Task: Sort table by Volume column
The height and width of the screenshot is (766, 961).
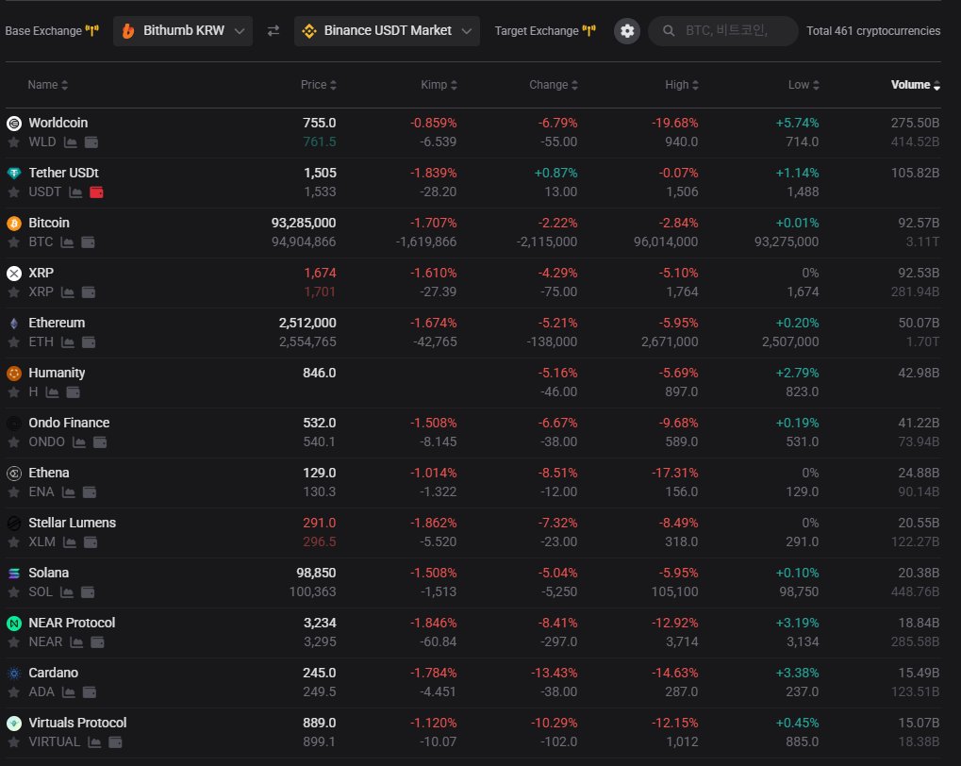Action: pos(915,85)
